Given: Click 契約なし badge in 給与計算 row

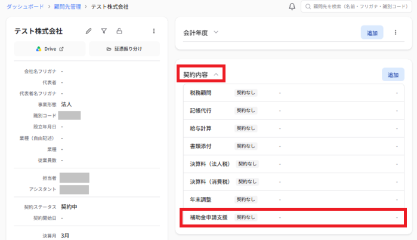Looking at the screenshot, I should tap(246, 128).
